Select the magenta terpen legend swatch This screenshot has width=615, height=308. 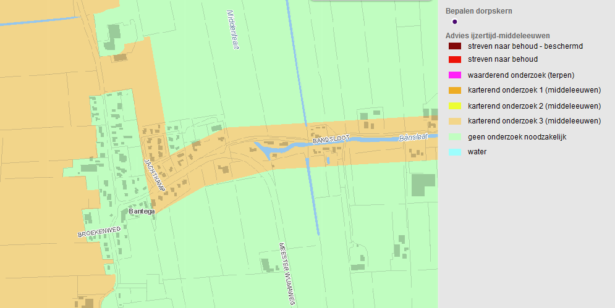pyautogui.click(x=454, y=75)
